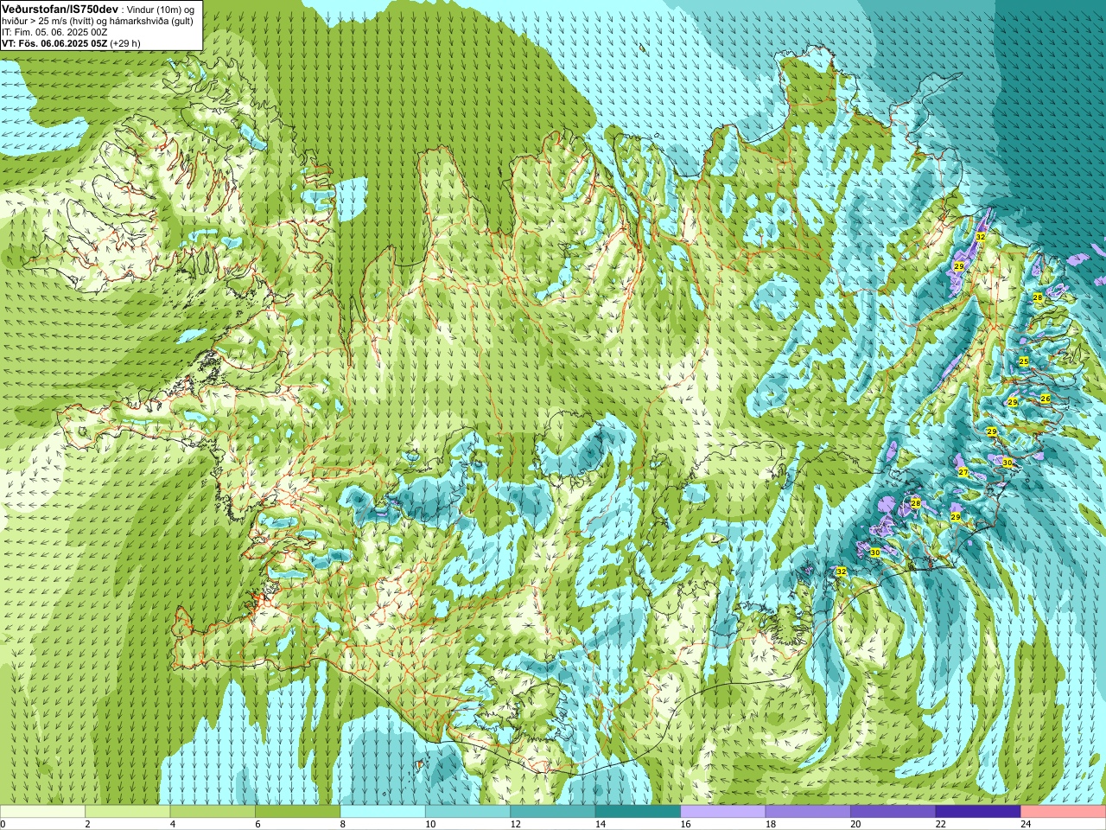
Task: Click the 16–18 m/s lavender legend swatch
Action: click(723, 812)
